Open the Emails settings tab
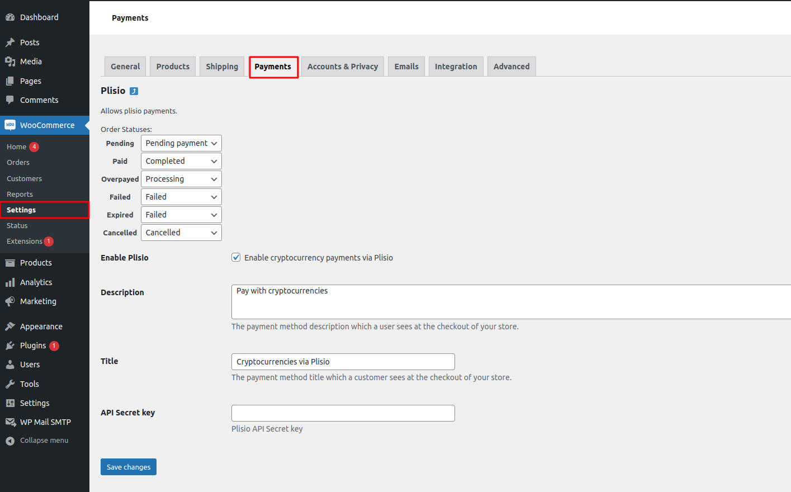The image size is (791, 492). tap(406, 67)
